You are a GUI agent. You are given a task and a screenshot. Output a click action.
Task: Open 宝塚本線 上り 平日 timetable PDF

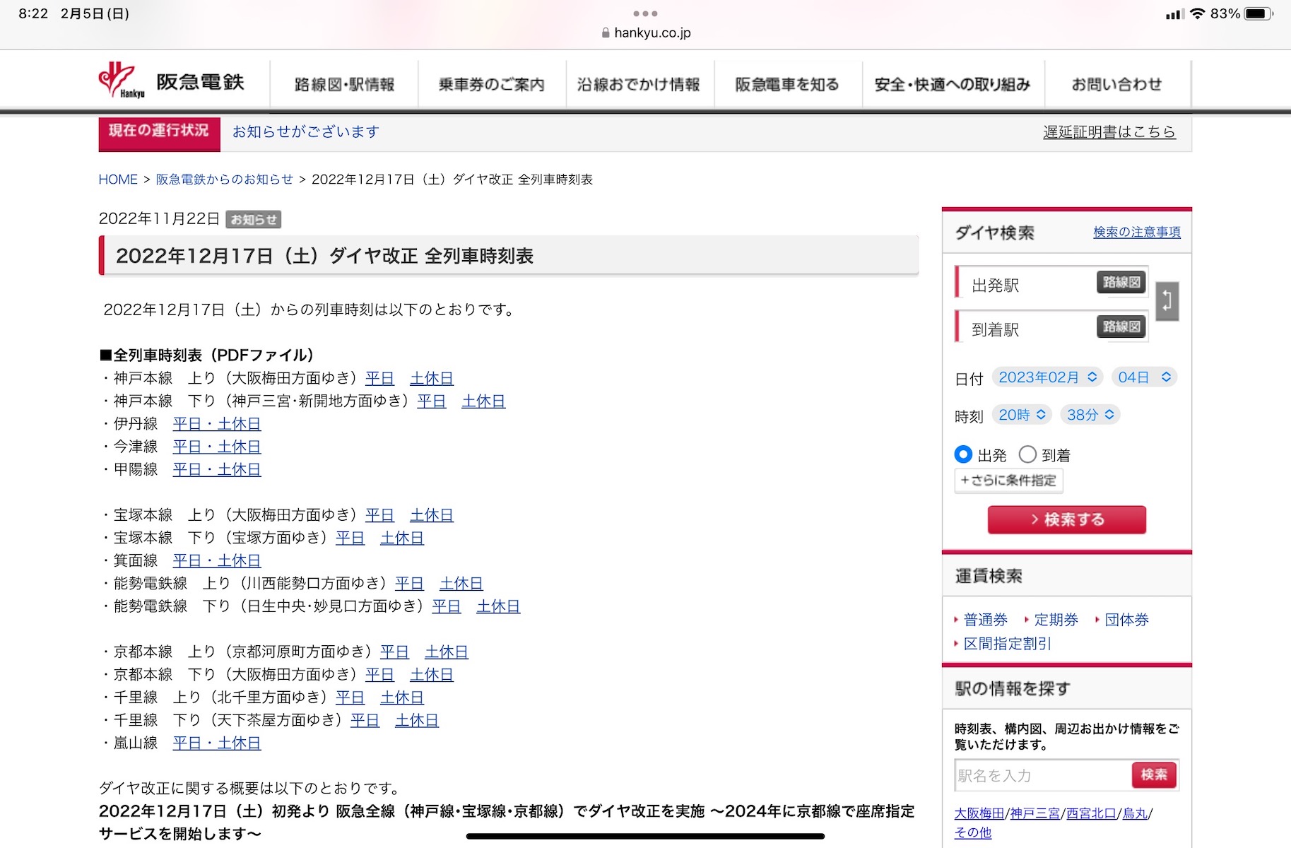pyautogui.click(x=379, y=515)
